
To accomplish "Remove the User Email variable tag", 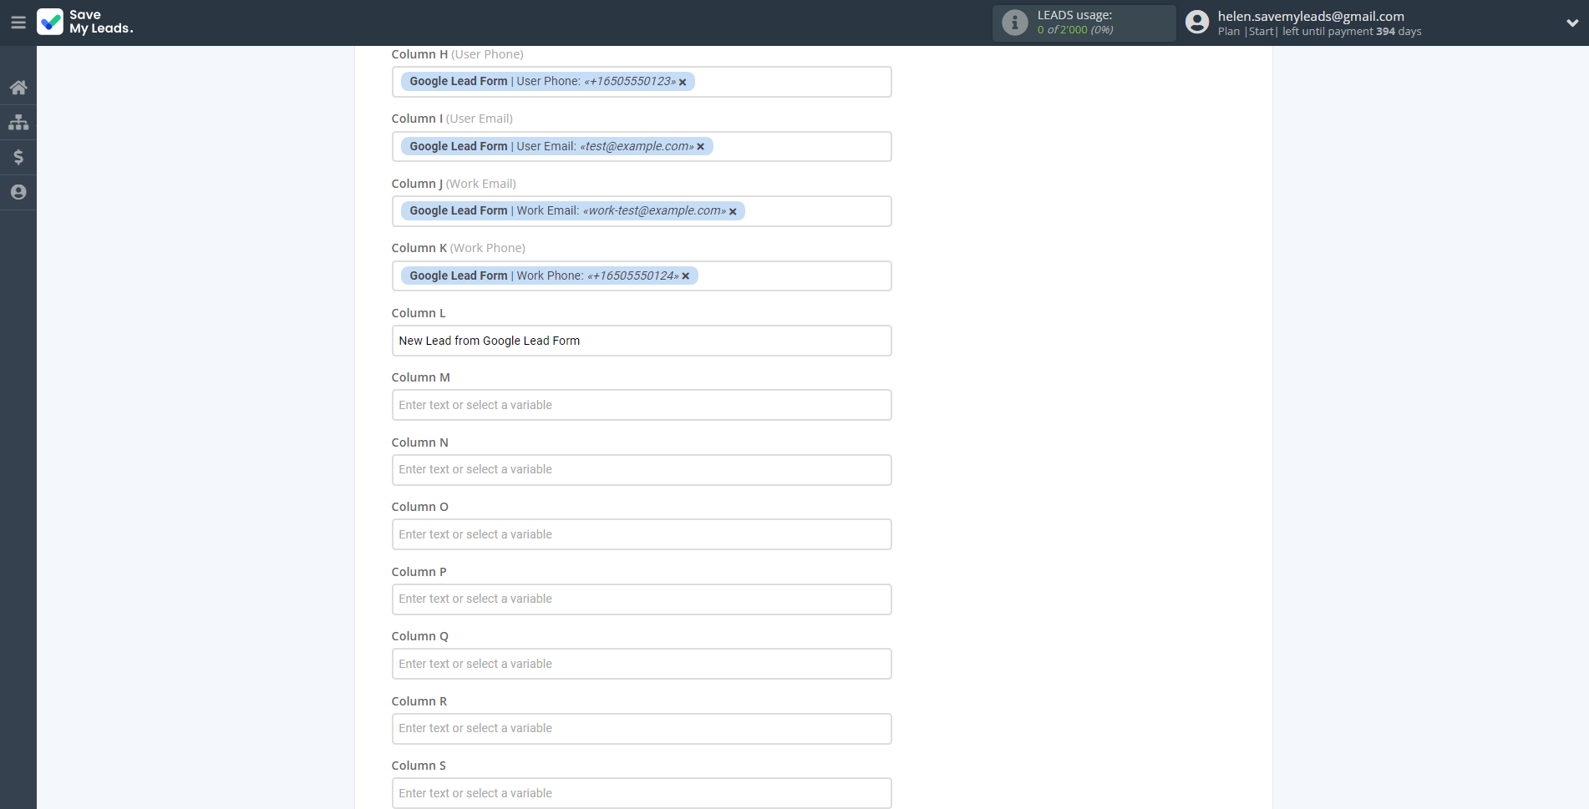I will (x=700, y=147).
